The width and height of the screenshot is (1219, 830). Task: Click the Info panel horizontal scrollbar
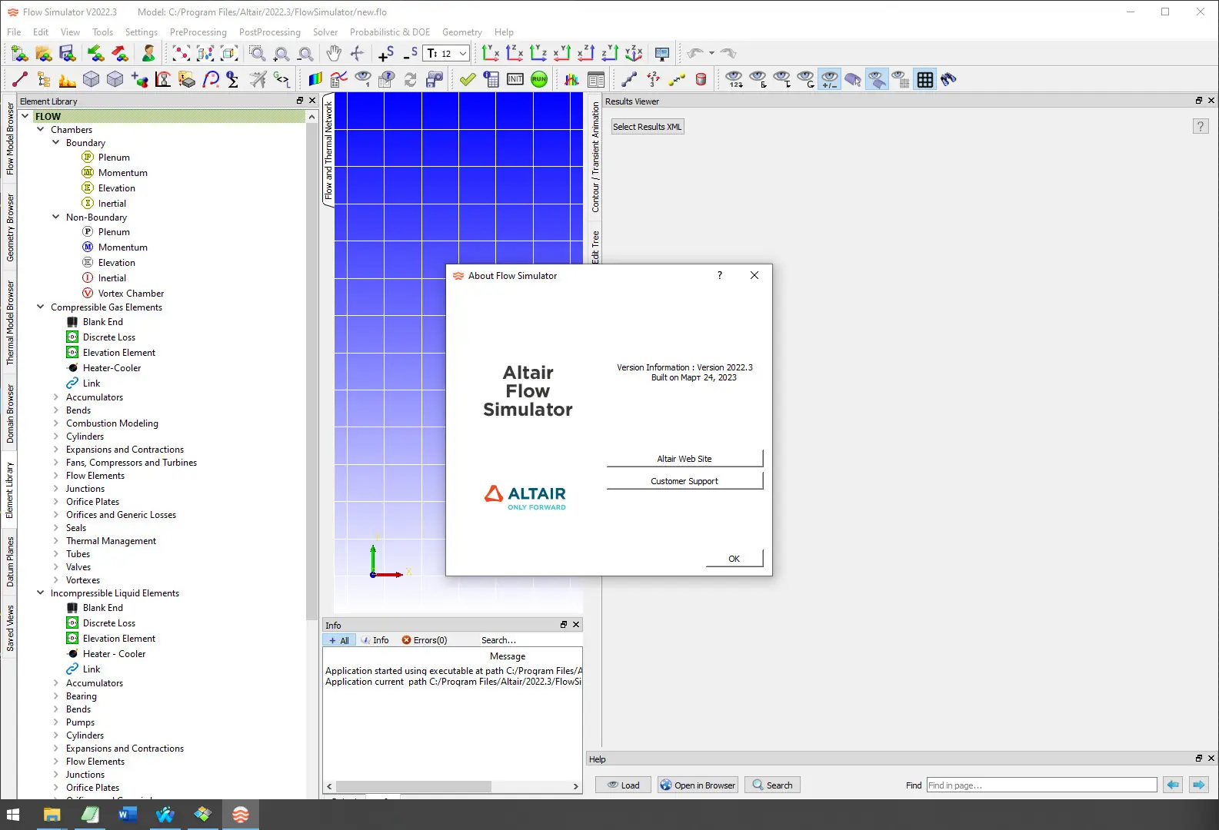[x=414, y=786]
